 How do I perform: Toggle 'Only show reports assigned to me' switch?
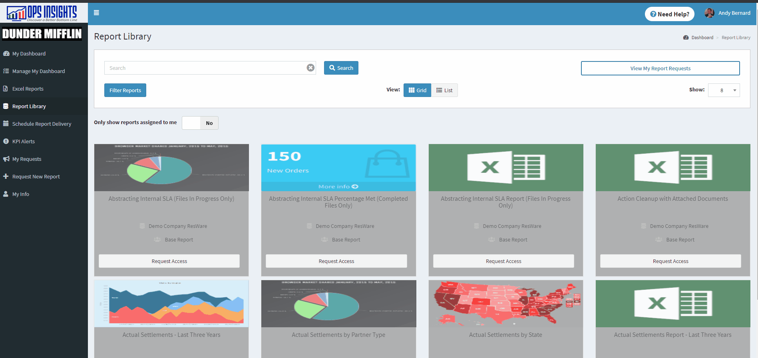pos(200,123)
